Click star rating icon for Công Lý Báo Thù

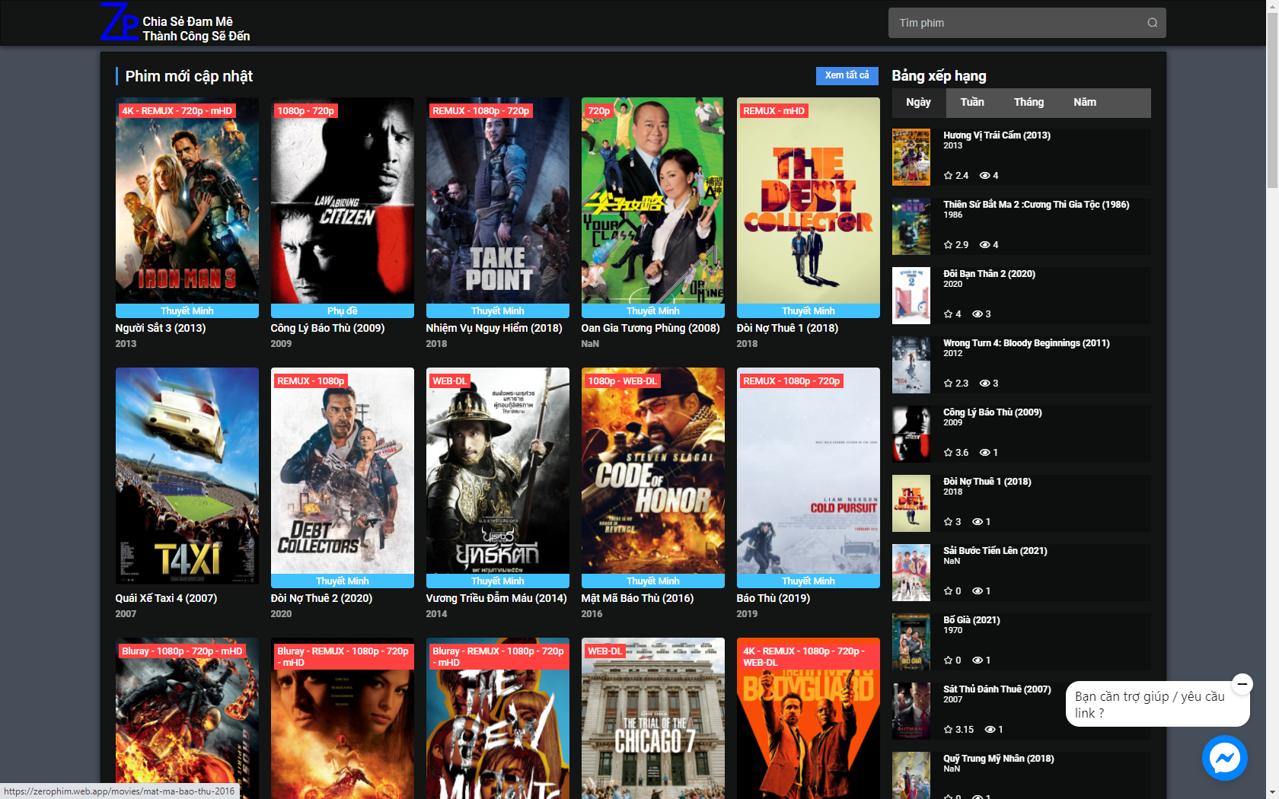948,453
